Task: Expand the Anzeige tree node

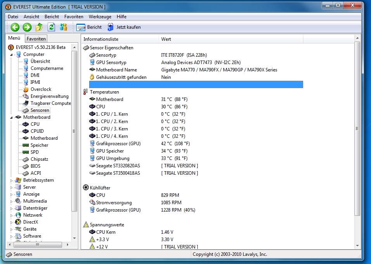Action: (x=11, y=195)
